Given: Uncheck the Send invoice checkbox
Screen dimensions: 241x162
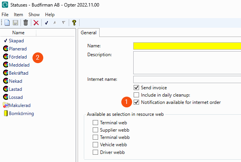Looking at the screenshot, I should click(x=136, y=88).
